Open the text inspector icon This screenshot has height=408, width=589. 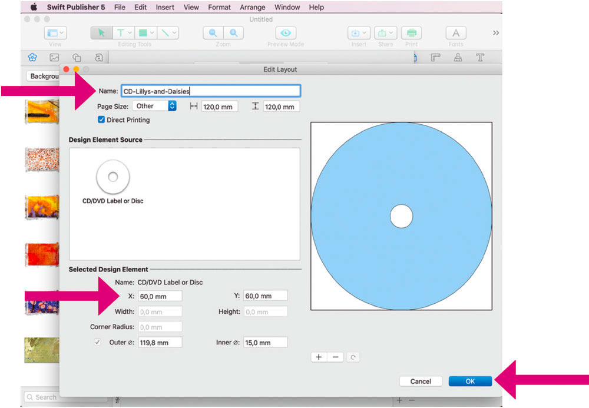pyautogui.click(x=480, y=58)
